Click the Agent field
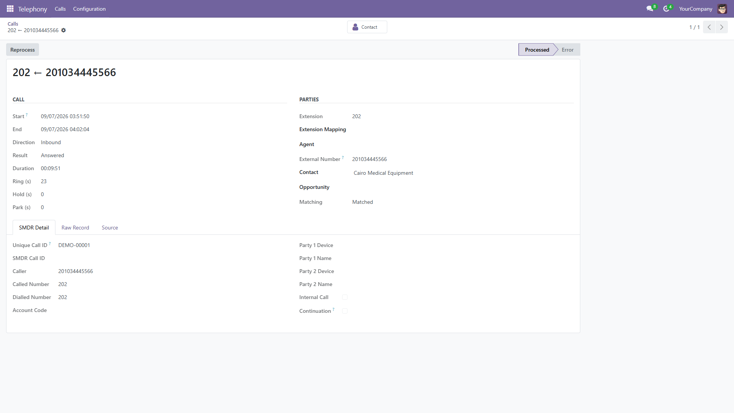The image size is (734, 413). click(x=463, y=145)
